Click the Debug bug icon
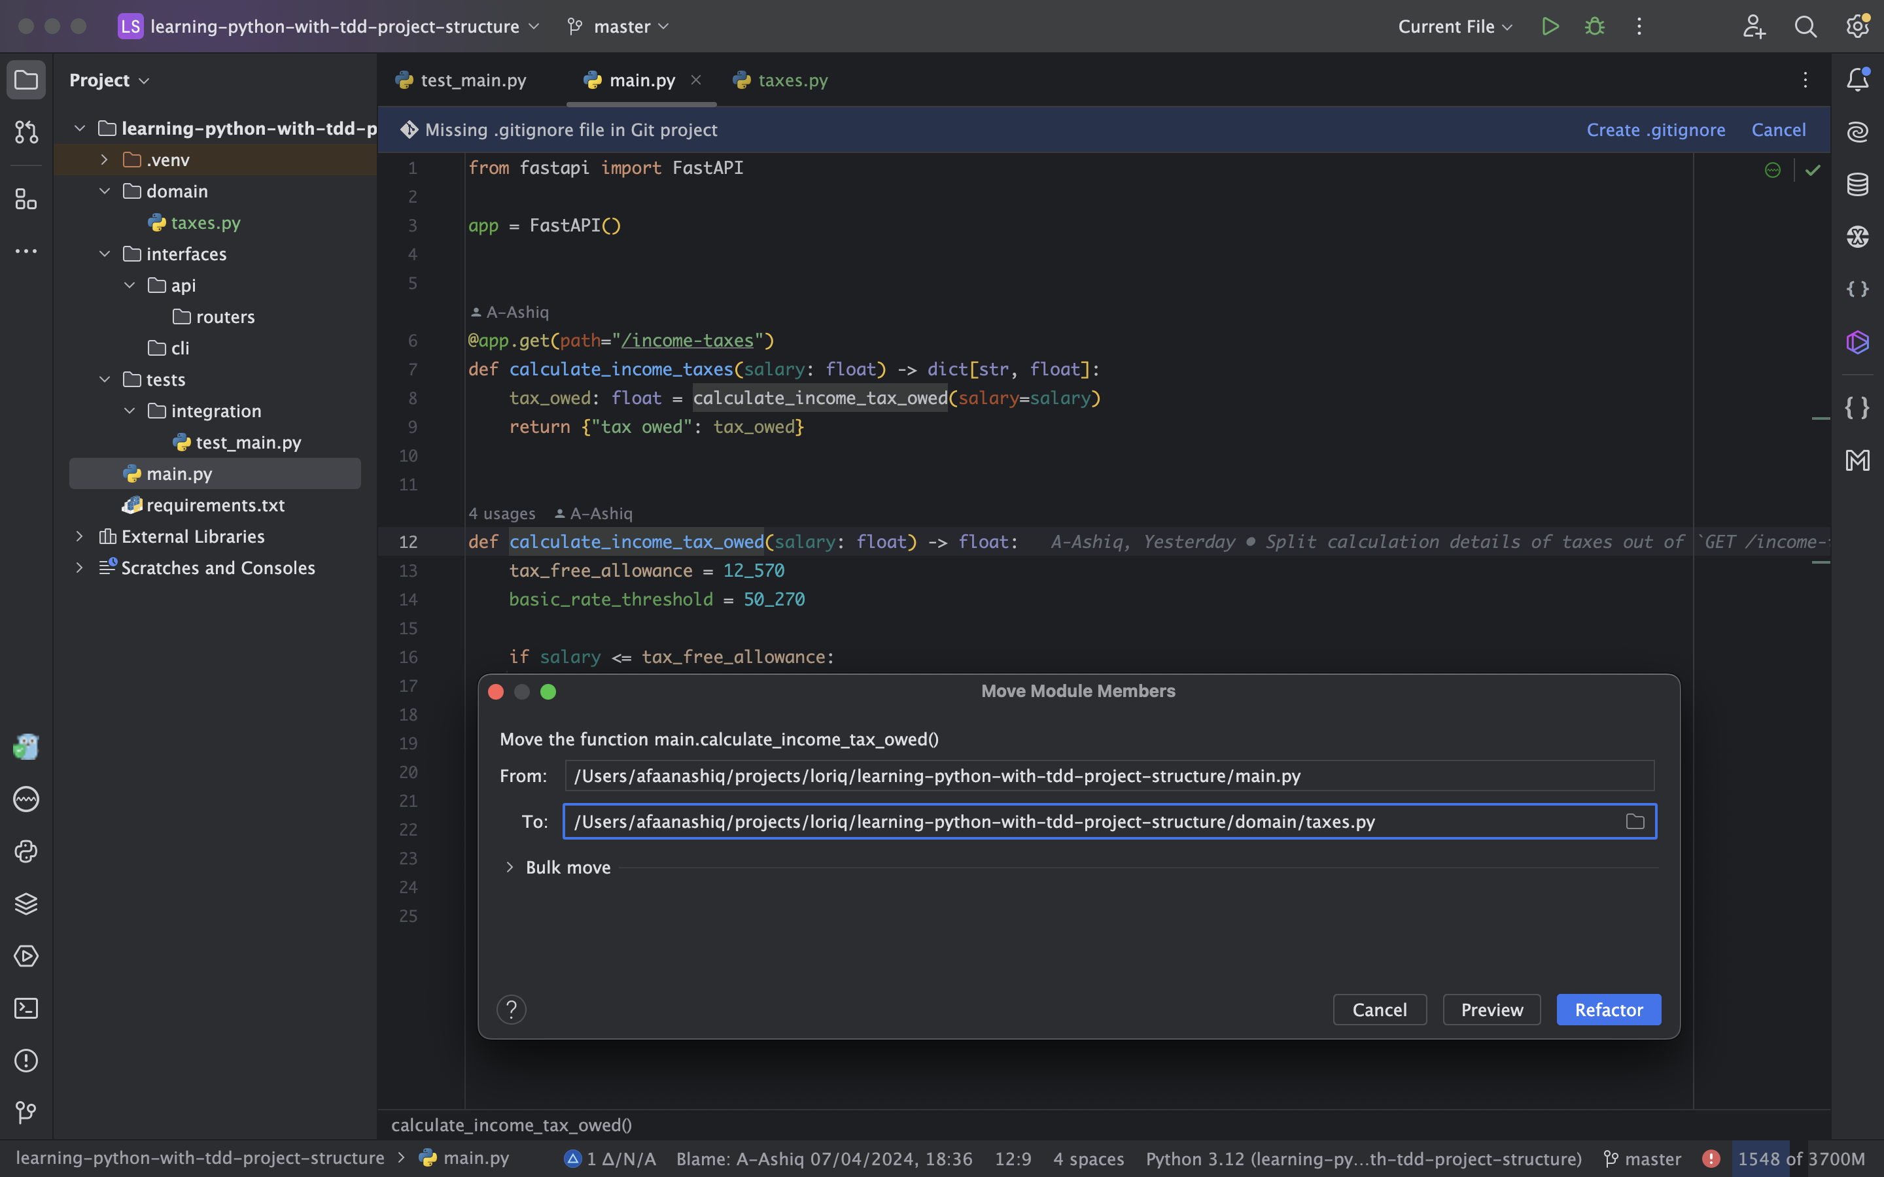Screen dimensions: 1884x1177 [x=1594, y=26]
